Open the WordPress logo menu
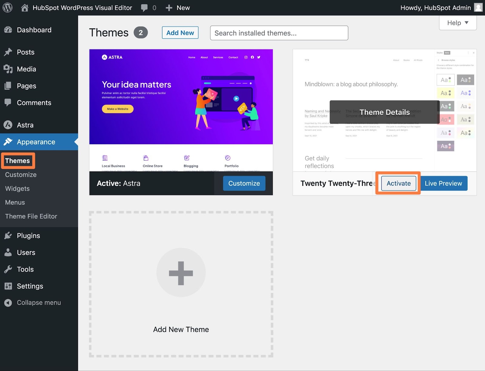Image resolution: width=485 pixels, height=371 pixels. tap(8, 8)
